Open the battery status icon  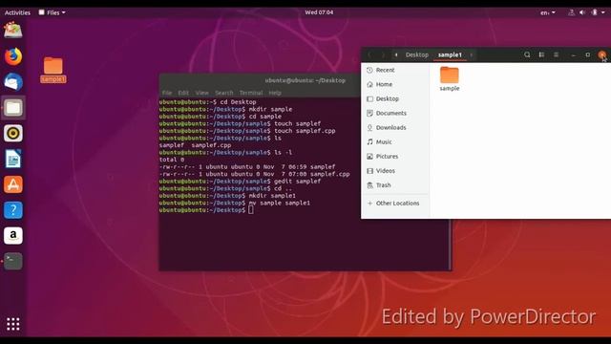[x=594, y=12]
